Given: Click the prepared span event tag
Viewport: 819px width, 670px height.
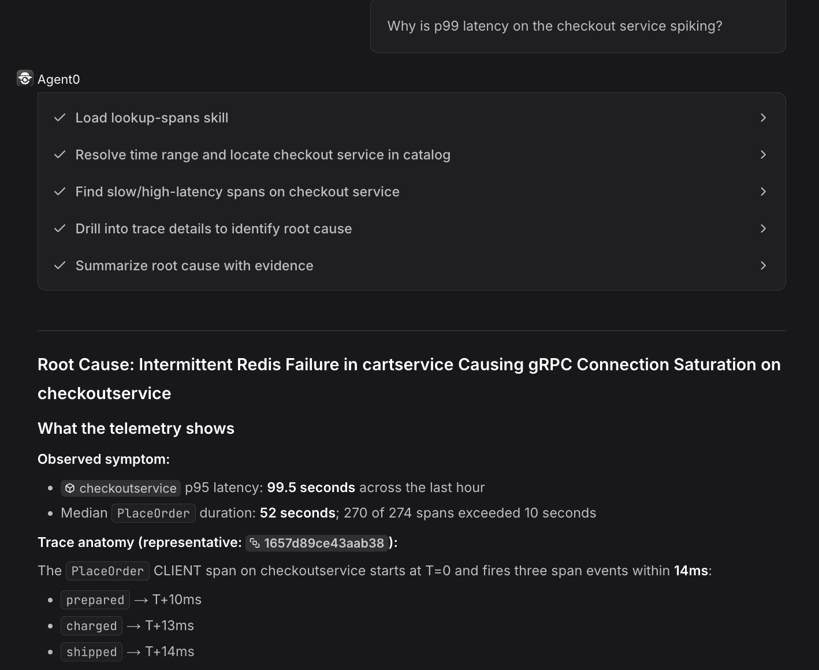Looking at the screenshot, I should [x=95, y=600].
